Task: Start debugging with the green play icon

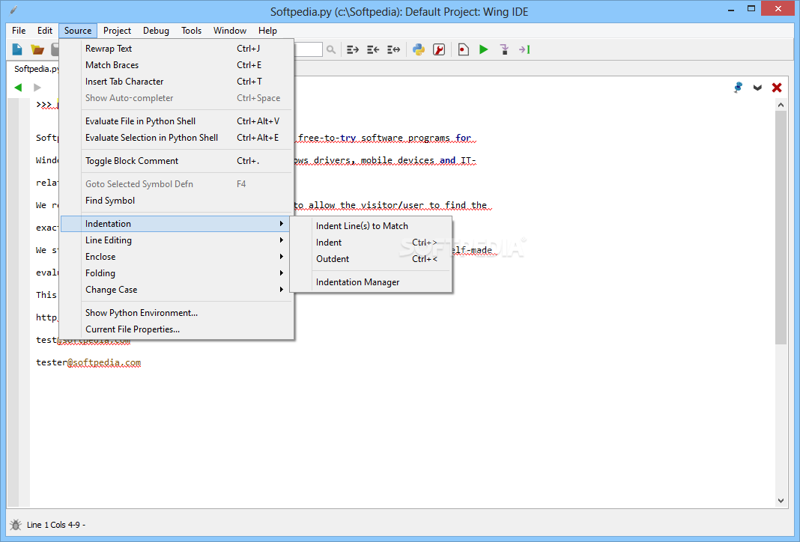Action: coord(484,49)
